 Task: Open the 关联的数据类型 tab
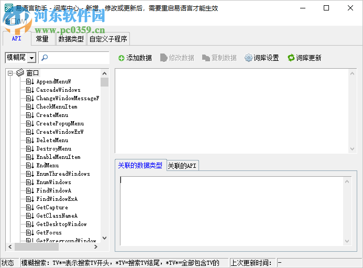tap(140, 165)
